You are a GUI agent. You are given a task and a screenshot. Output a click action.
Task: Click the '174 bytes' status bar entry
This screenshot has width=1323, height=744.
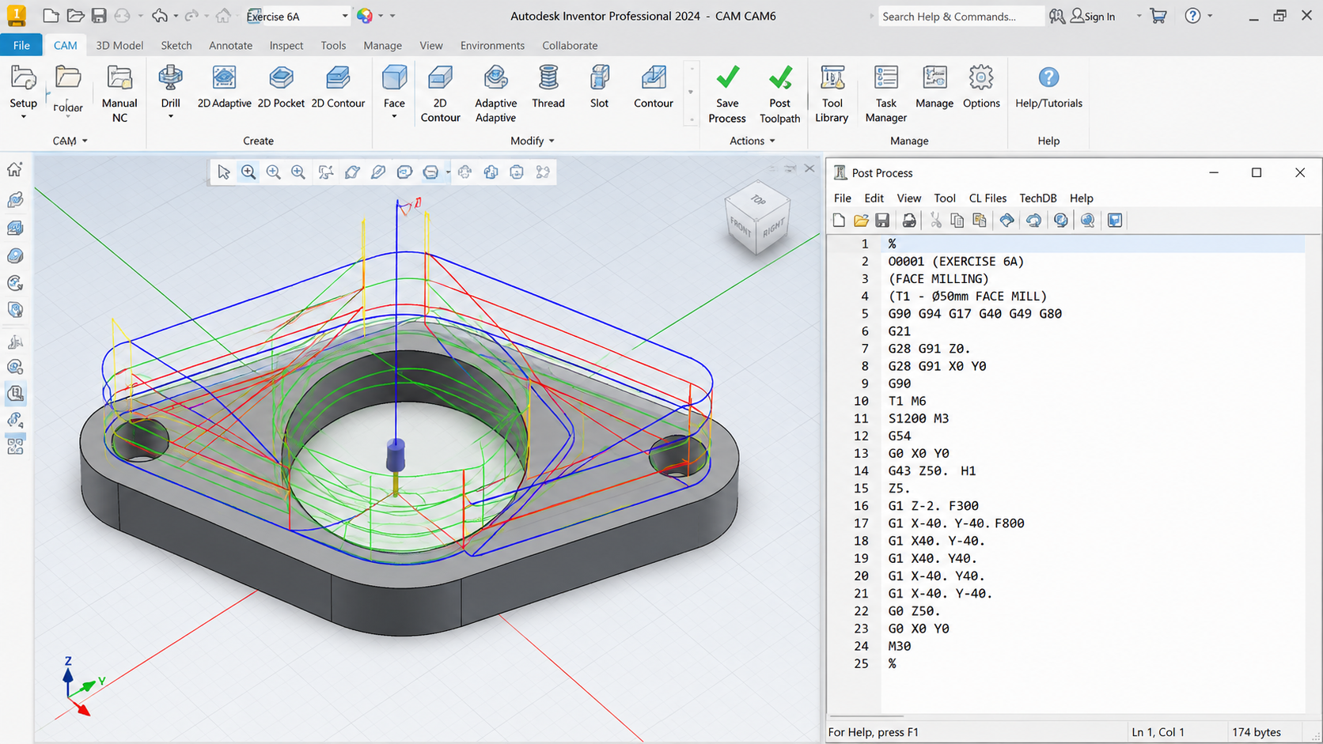click(1257, 732)
